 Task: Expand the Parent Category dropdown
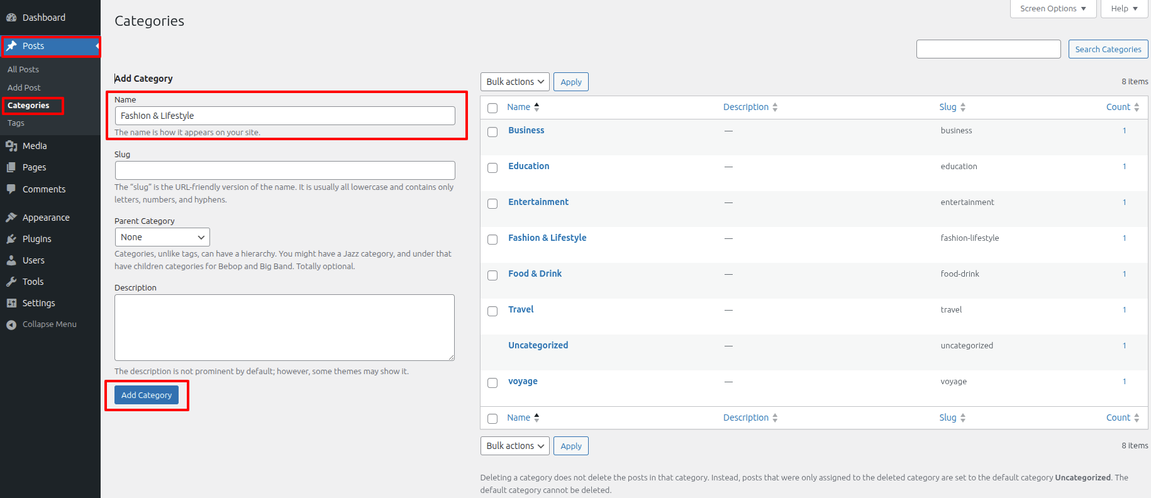point(162,237)
